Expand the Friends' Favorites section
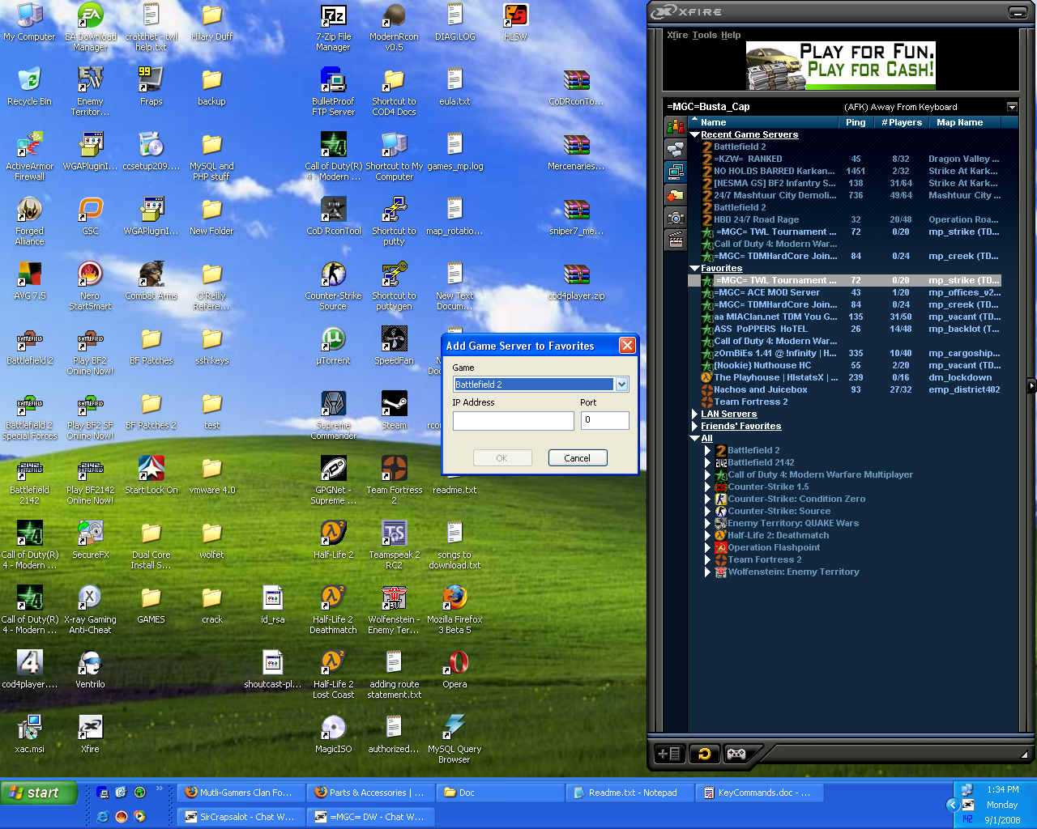This screenshot has width=1037, height=829. click(x=694, y=427)
